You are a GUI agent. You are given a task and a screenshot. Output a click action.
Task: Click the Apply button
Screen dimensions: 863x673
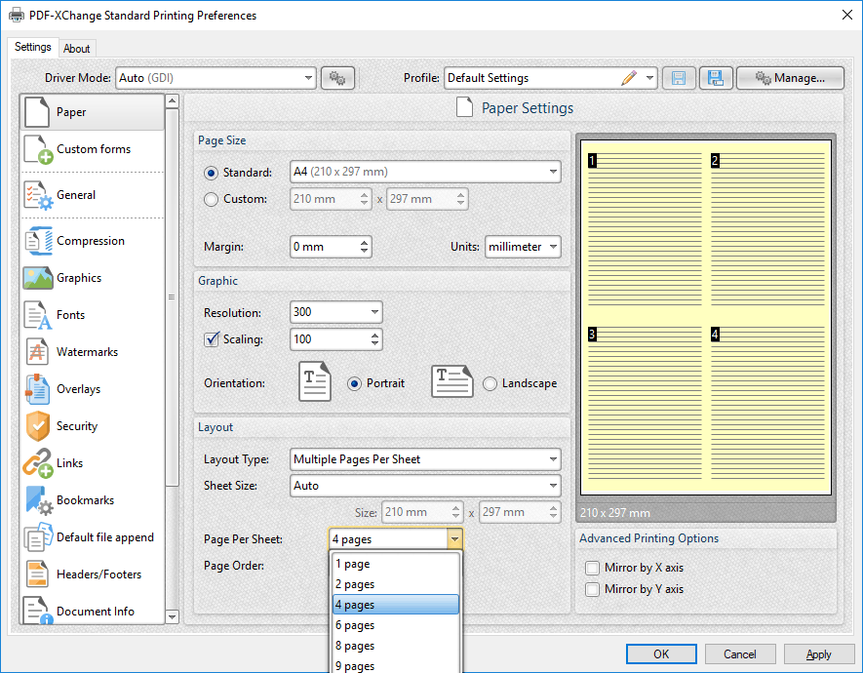(818, 654)
